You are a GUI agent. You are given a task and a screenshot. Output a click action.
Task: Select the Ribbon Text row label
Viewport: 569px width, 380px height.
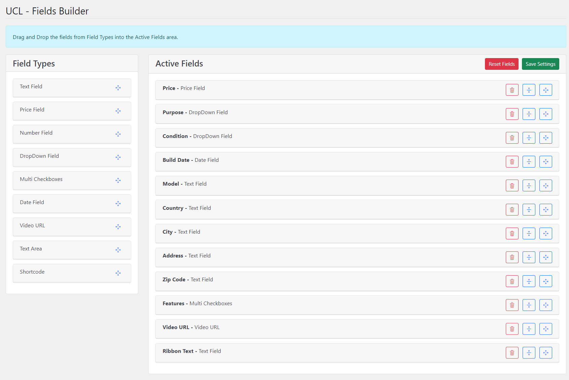(192, 351)
